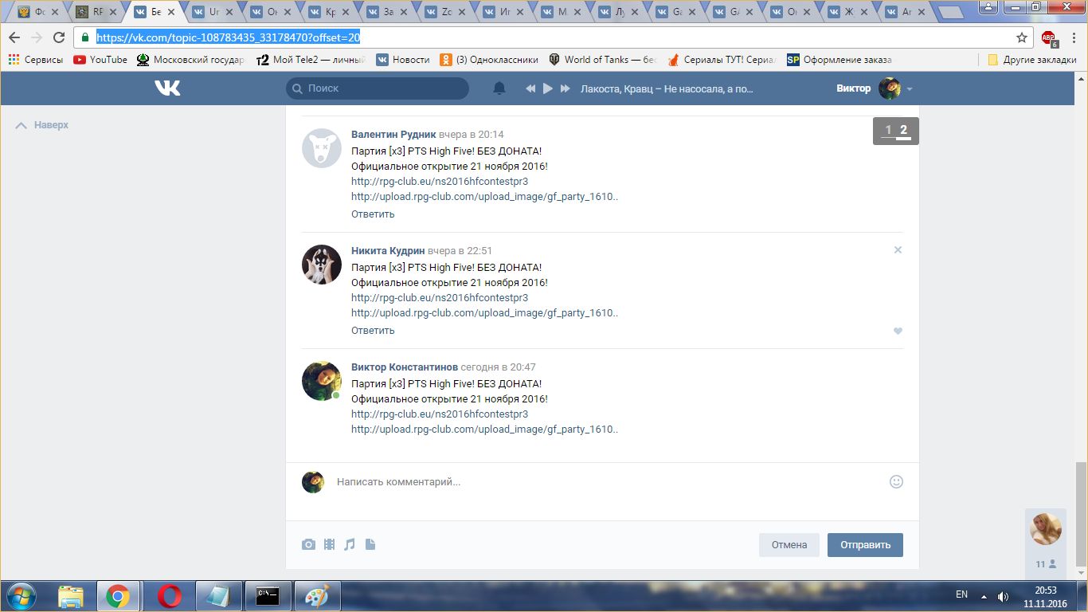Open the Московский государ… bookmark

[x=191, y=60]
